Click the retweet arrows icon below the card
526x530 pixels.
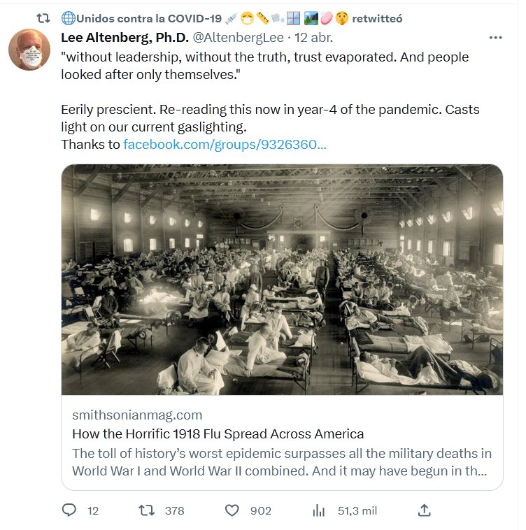[147, 510]
